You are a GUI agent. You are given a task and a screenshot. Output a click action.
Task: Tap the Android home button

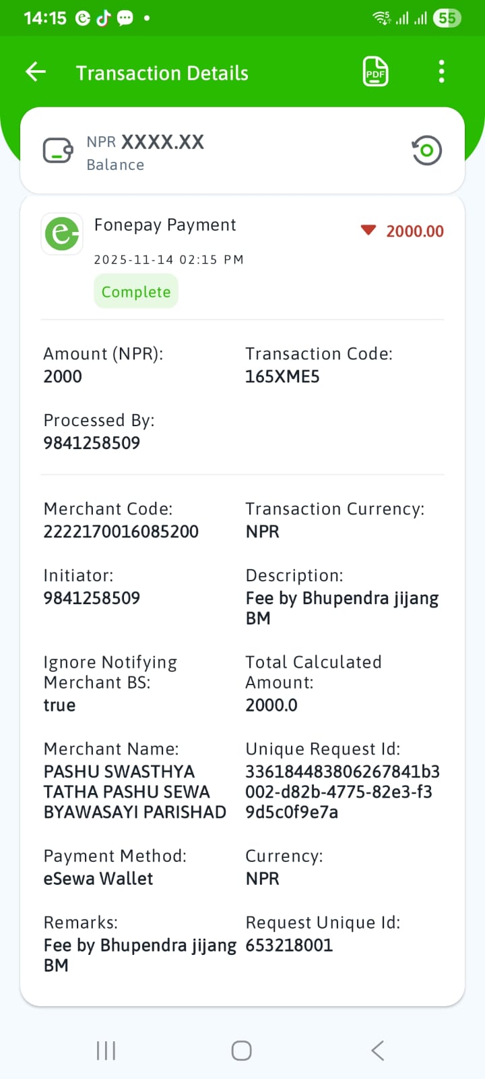(241, 1050)
